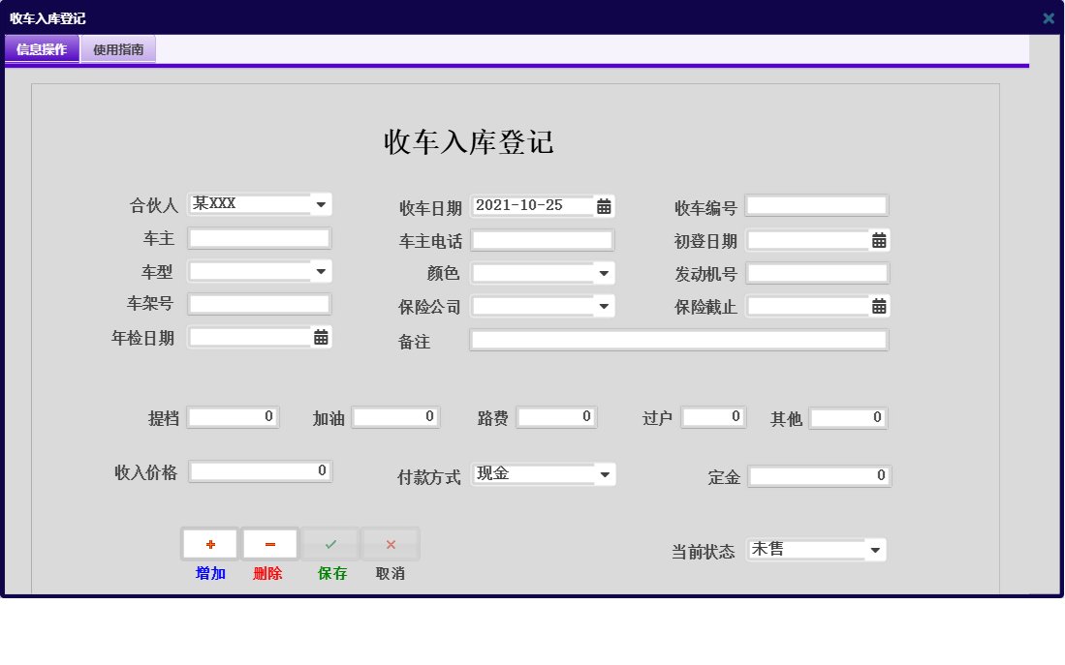
Task: Open the calendar for 保险截止
Action: (x=879, y=306)
